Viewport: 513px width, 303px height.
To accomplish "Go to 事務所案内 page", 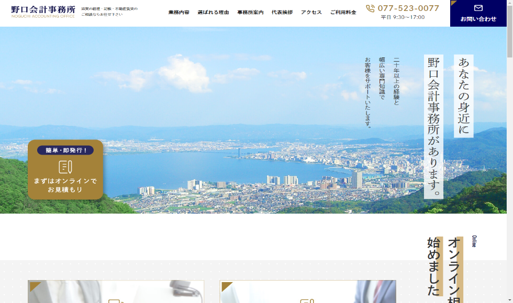I will 250,13.
